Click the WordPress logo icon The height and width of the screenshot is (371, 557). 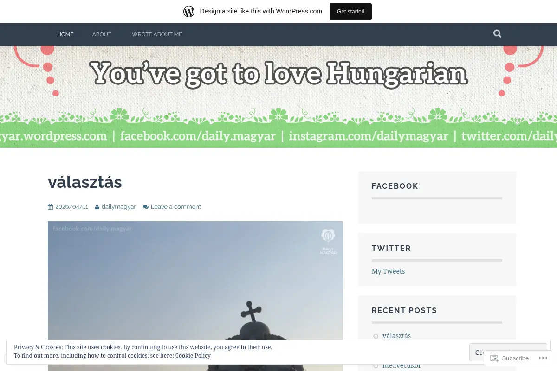pyautogui.click(x=189, y=12)
